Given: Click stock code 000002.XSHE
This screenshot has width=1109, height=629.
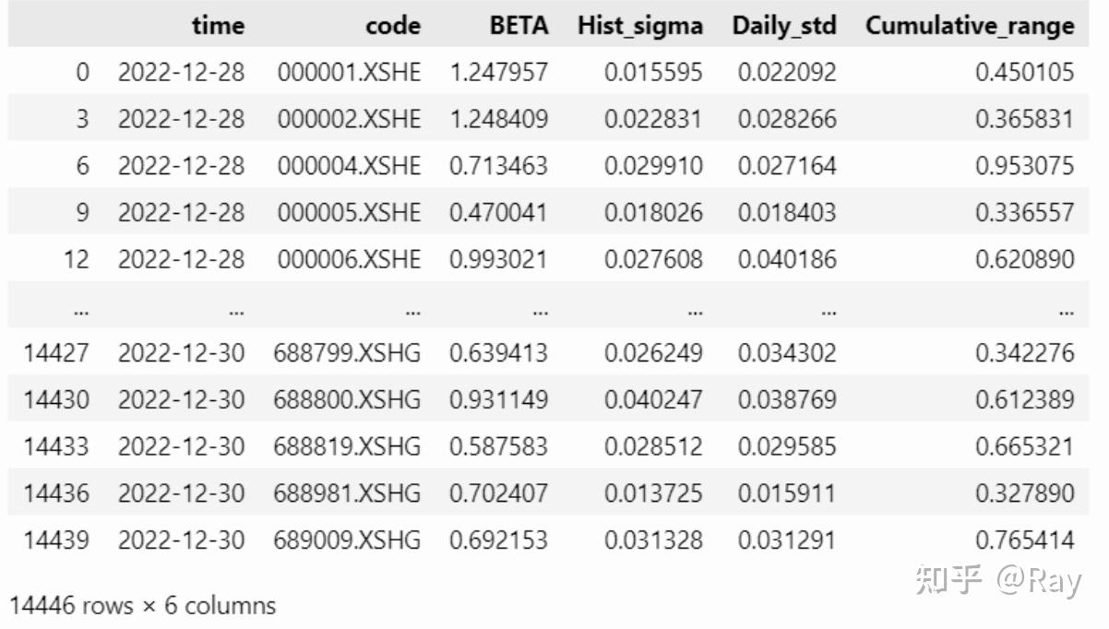Looking at the screenshot, I should (349, 119).
